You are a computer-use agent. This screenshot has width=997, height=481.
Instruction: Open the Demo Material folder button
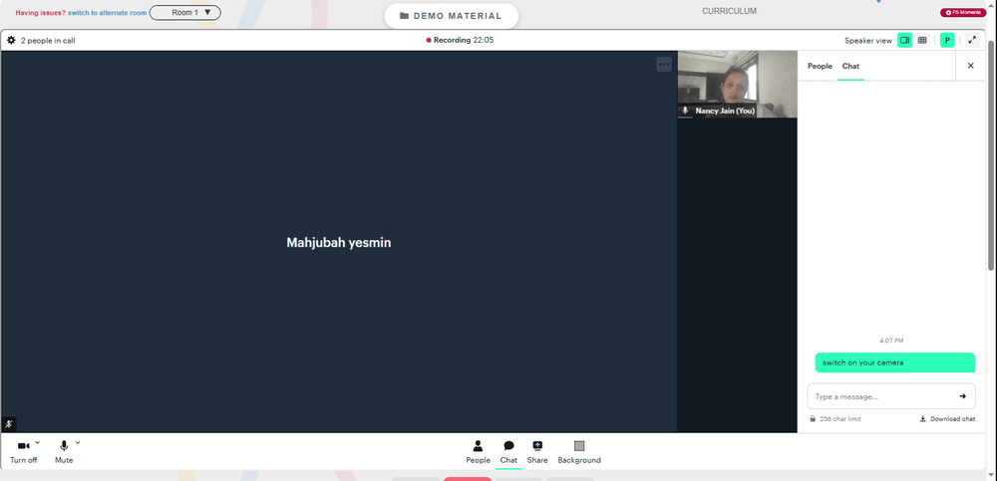click(x=451, y=16)
